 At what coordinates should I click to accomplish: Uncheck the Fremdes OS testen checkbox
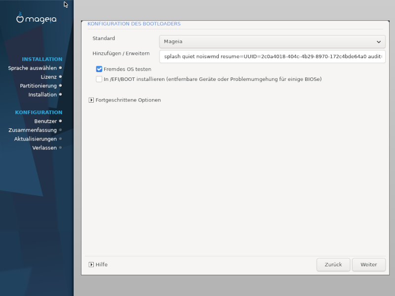pyautogui.click(x=99, y=70)
